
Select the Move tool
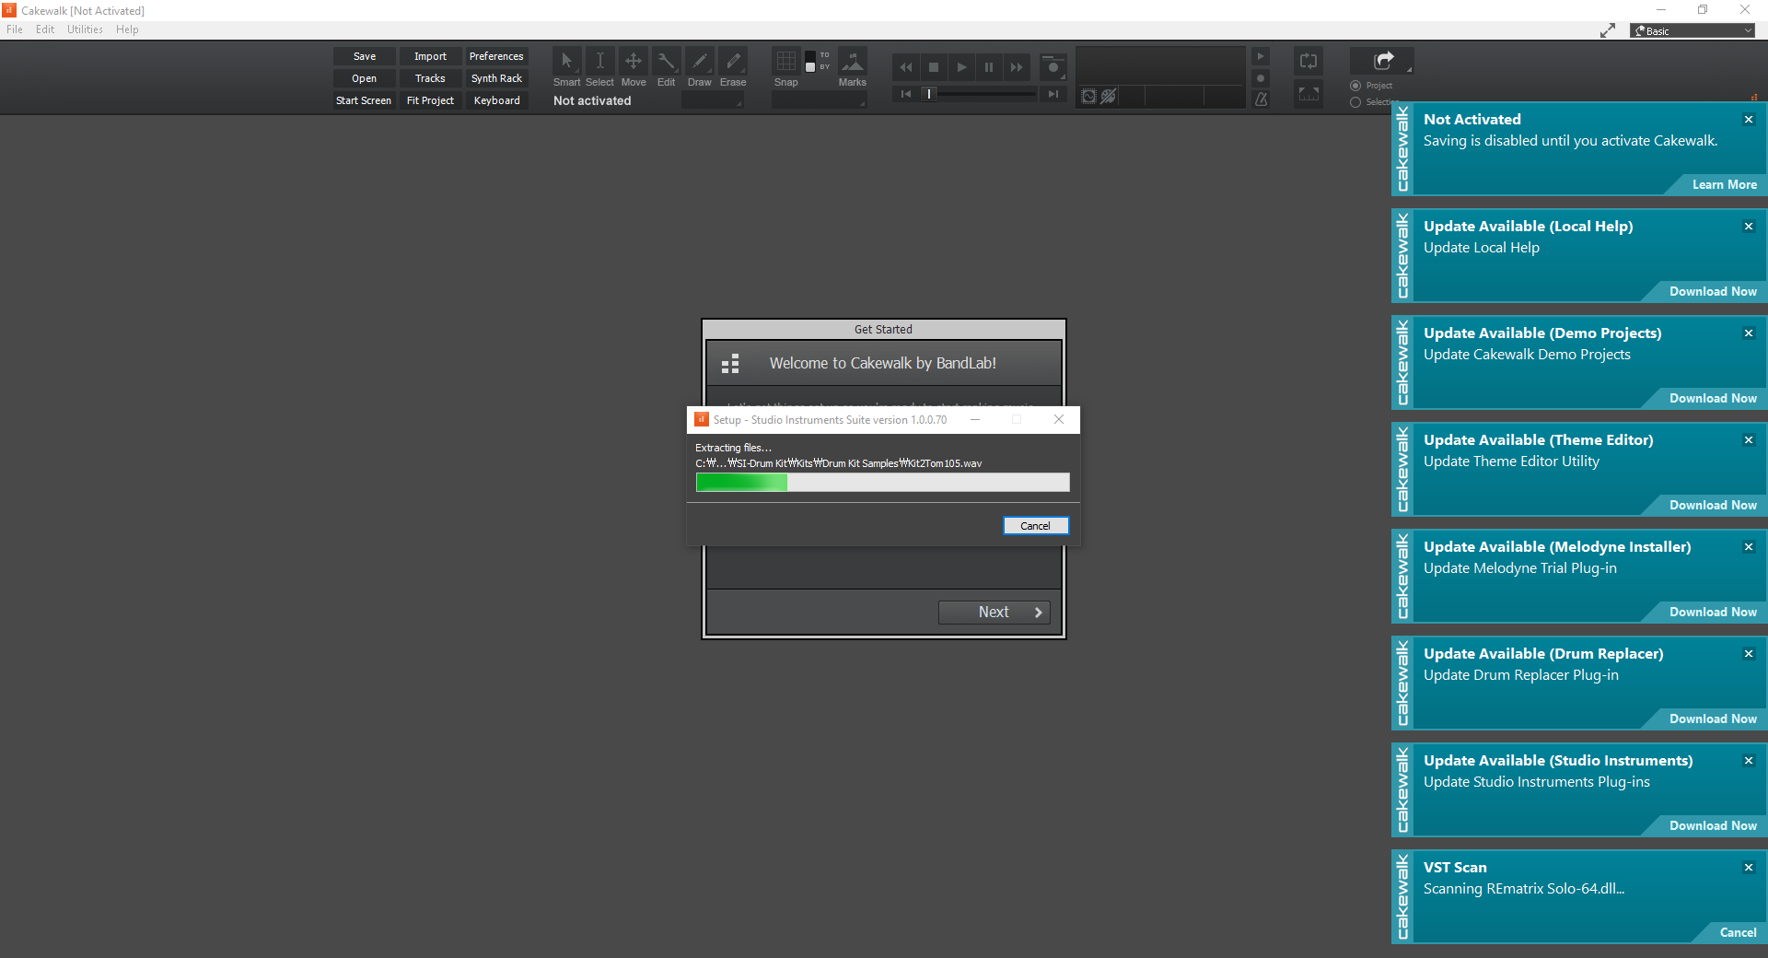pos(634,62)
